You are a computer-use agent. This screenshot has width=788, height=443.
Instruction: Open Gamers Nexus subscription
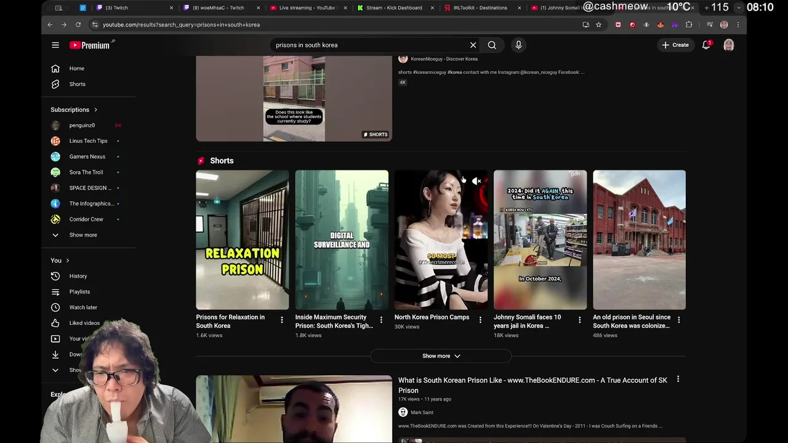coord(89,156)
